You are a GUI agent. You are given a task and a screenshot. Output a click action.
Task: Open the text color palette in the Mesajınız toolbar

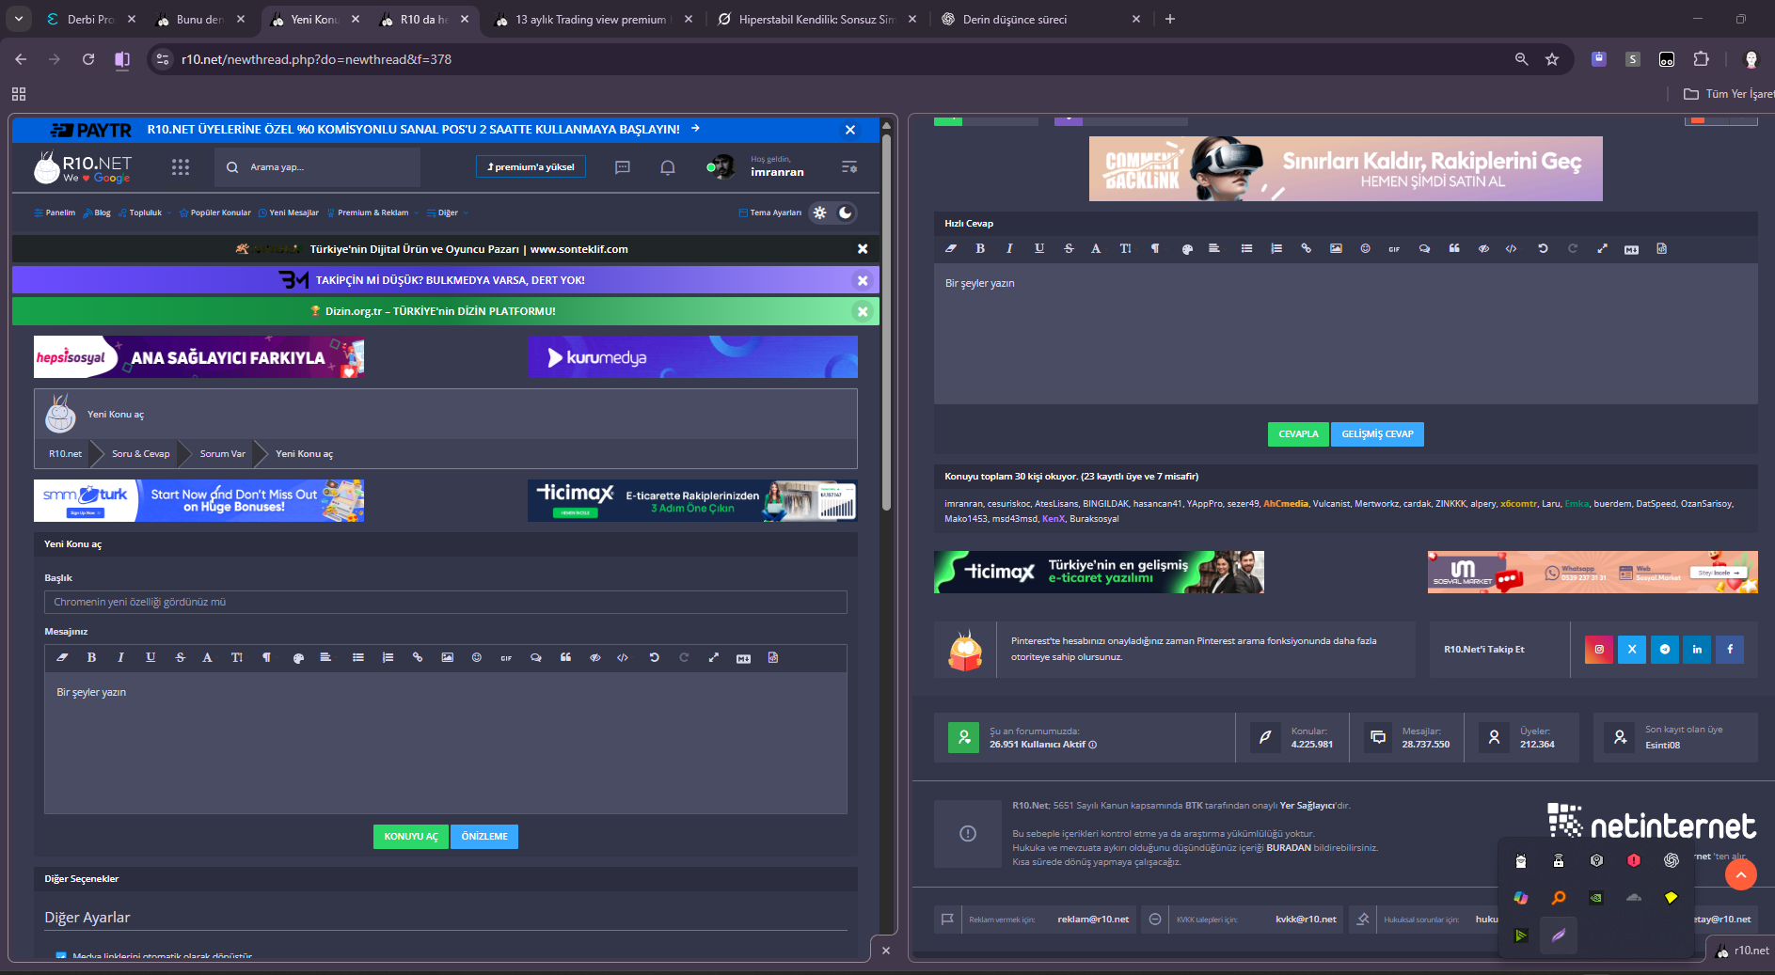click(x=298, y=658)
